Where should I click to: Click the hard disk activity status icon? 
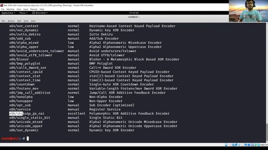226,145
